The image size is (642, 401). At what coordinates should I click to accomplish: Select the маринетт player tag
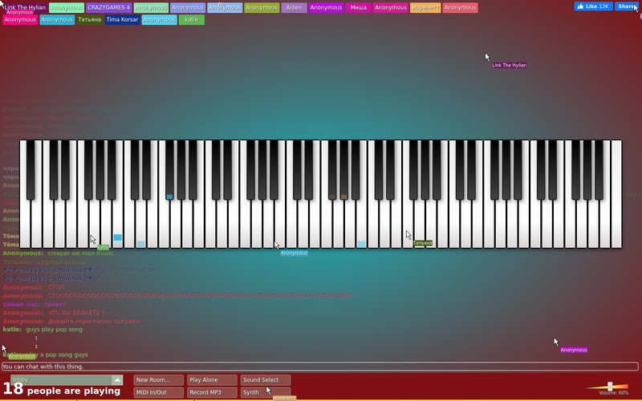pyautogui.click(x=425, y=7)
